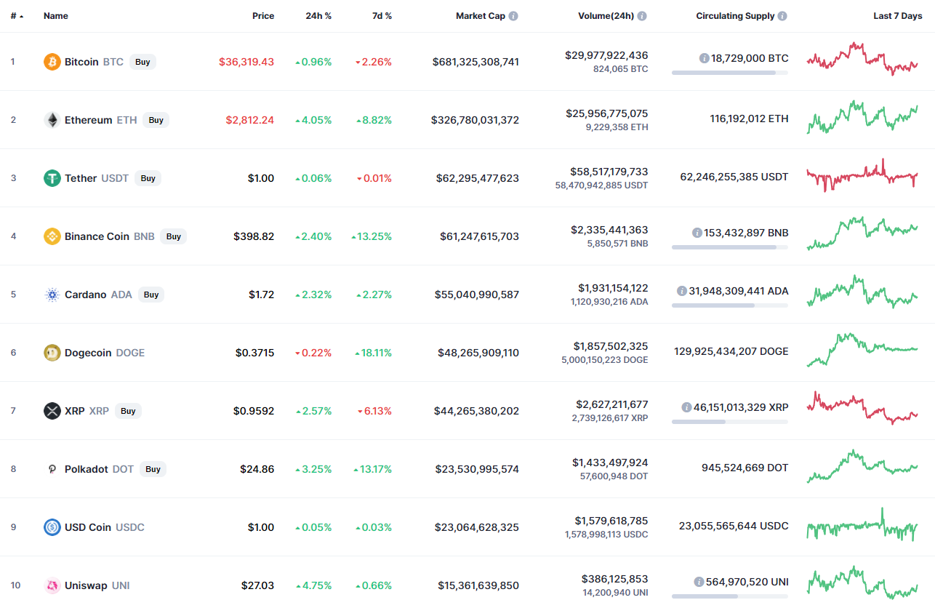Open the Tether coin page link
Viewport: 935px width, 608px height.
(x=97, y=178)
